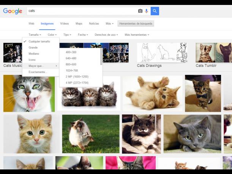
Task: Click the Cats Drawings label
Action: 149,66
